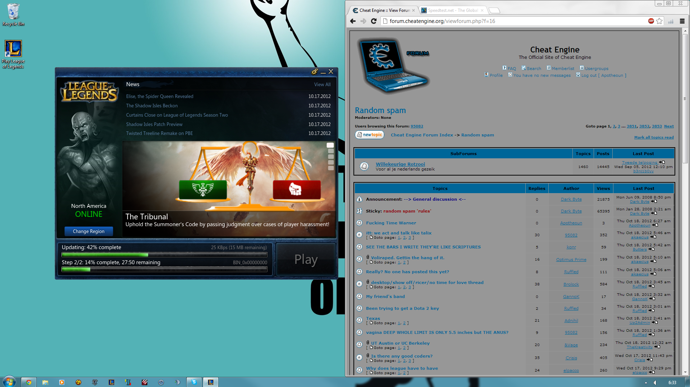This screenshot has height=387, width=690.
Task: Select the third slide indicator on the banner
Action: click(331, 157)
